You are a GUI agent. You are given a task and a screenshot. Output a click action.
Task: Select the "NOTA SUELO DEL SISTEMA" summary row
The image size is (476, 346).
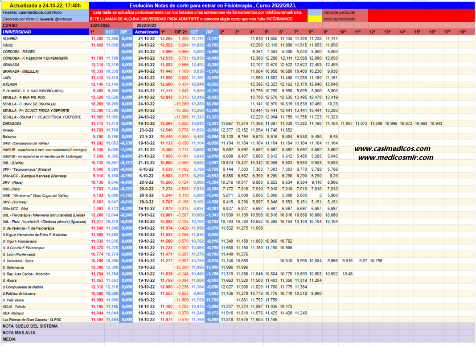pos(30,326)
